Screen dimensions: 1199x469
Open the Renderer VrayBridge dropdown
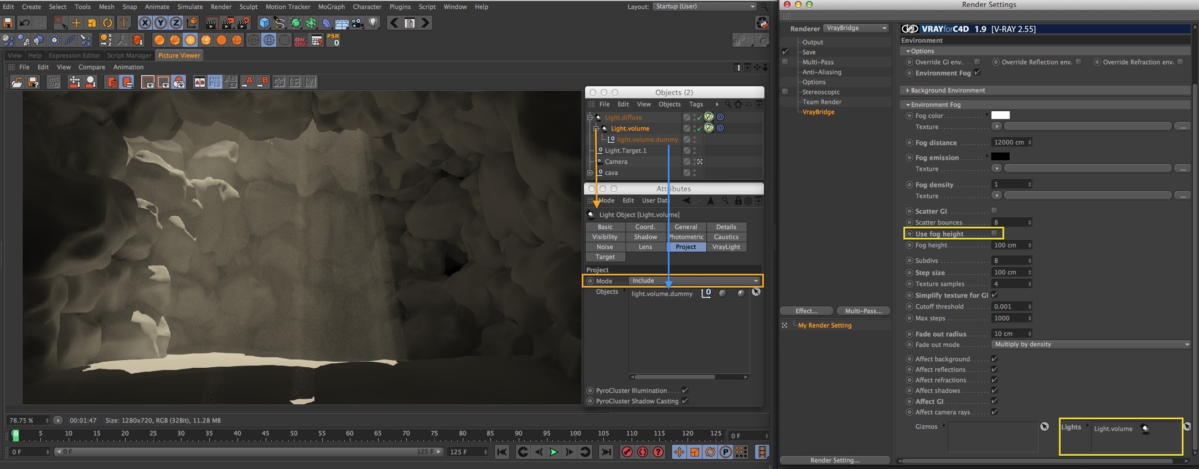click(856, 28)
